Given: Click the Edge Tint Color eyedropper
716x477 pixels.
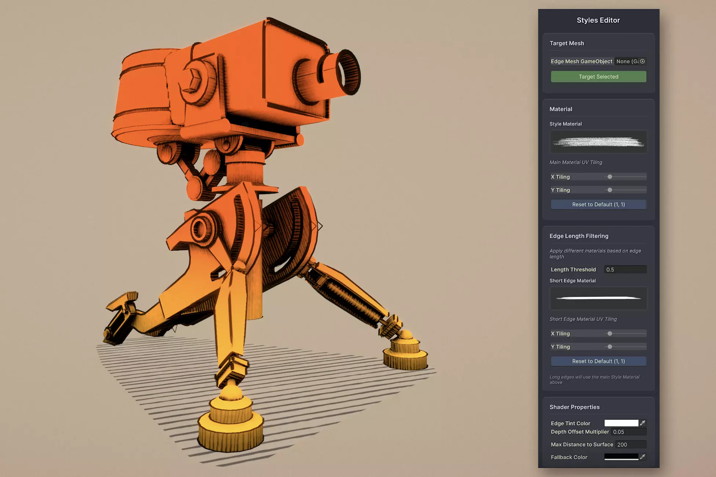Looking at the screenshot, I should (x=643, y=423).
